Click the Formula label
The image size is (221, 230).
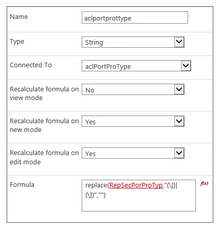point(22,185)
